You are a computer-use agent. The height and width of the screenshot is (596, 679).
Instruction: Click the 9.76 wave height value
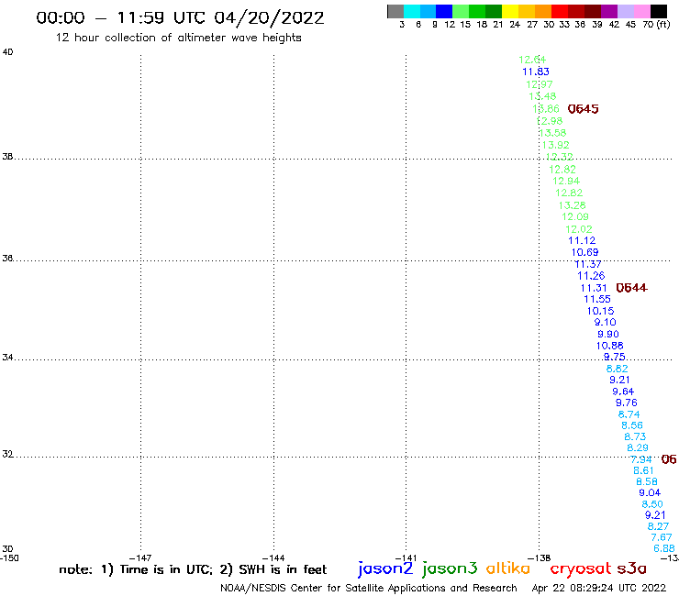[x=626, y=403]
